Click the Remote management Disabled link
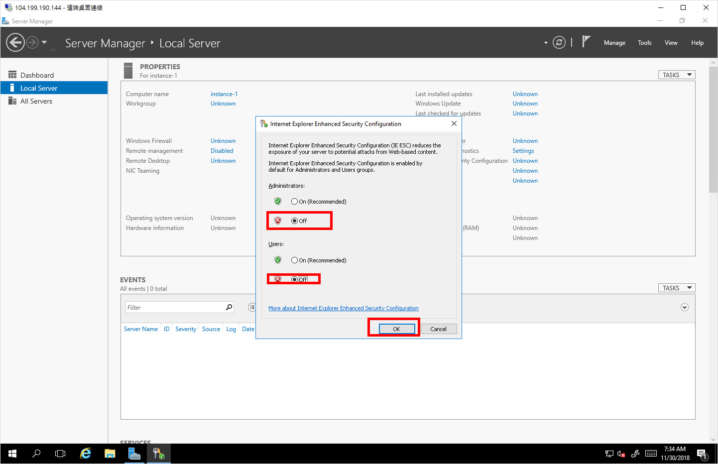The height and width of the screenshot is (464, 718). coord(222,151)
